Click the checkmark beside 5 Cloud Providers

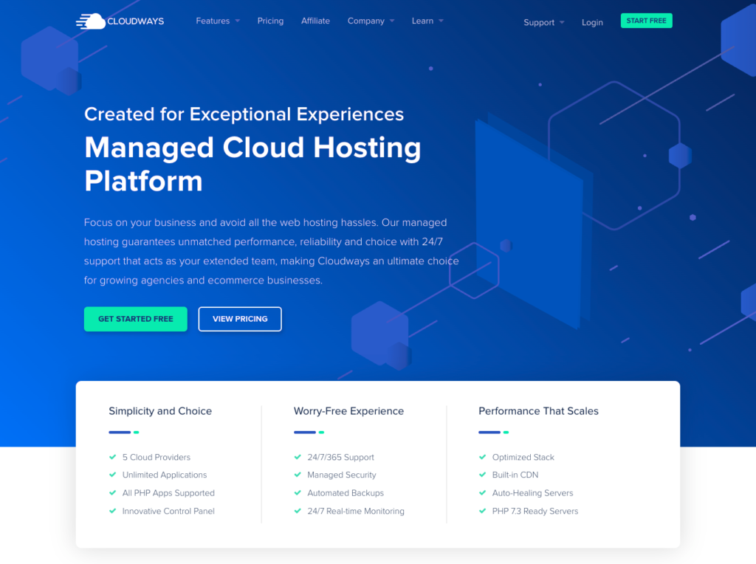coord(112,457)
